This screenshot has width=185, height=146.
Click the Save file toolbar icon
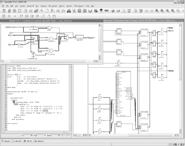31,11
